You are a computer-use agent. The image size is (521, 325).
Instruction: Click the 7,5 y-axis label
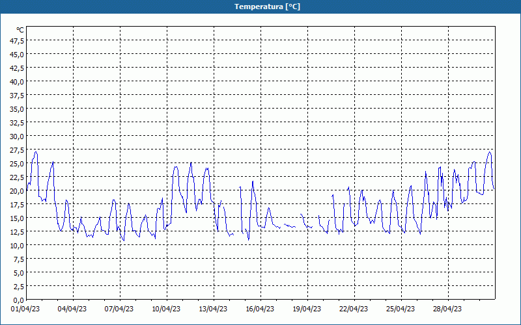pos(19,259)
